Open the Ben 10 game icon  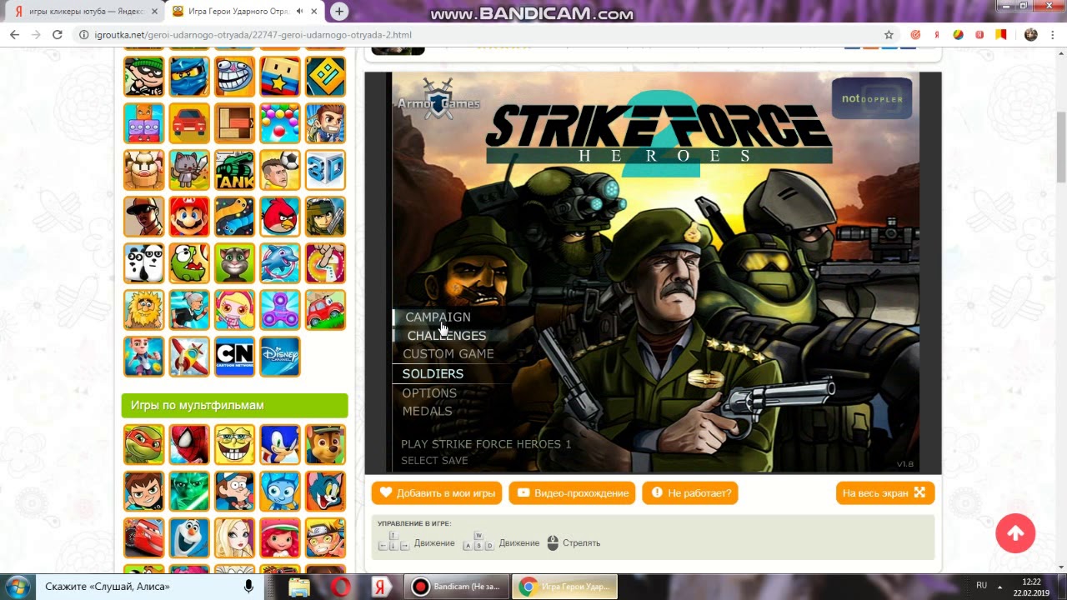point(144,491)
